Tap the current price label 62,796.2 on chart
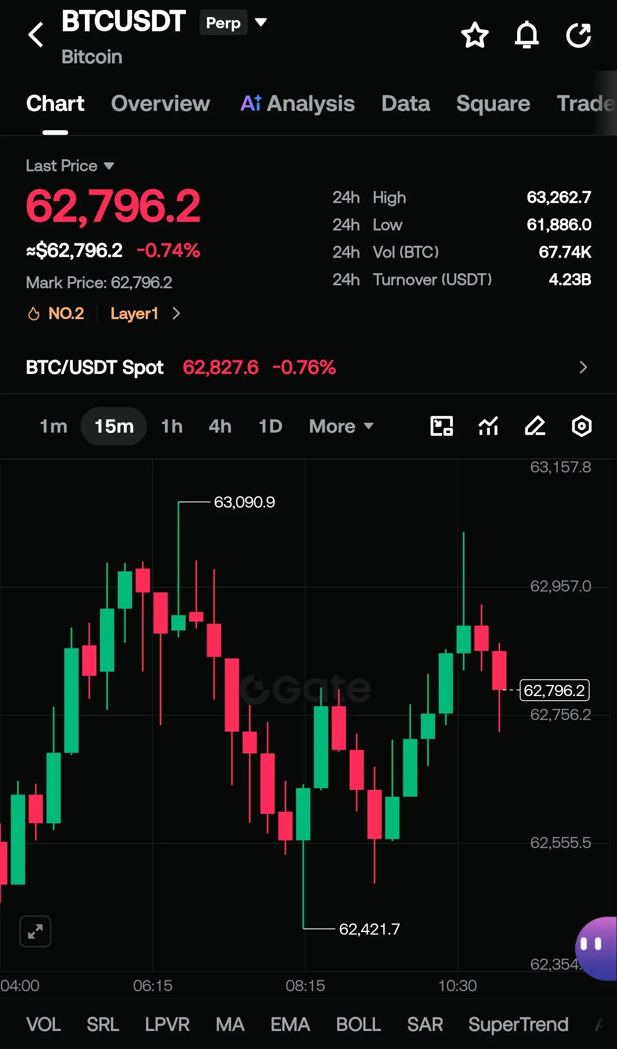617x1049 pixels. click(554, 690)
